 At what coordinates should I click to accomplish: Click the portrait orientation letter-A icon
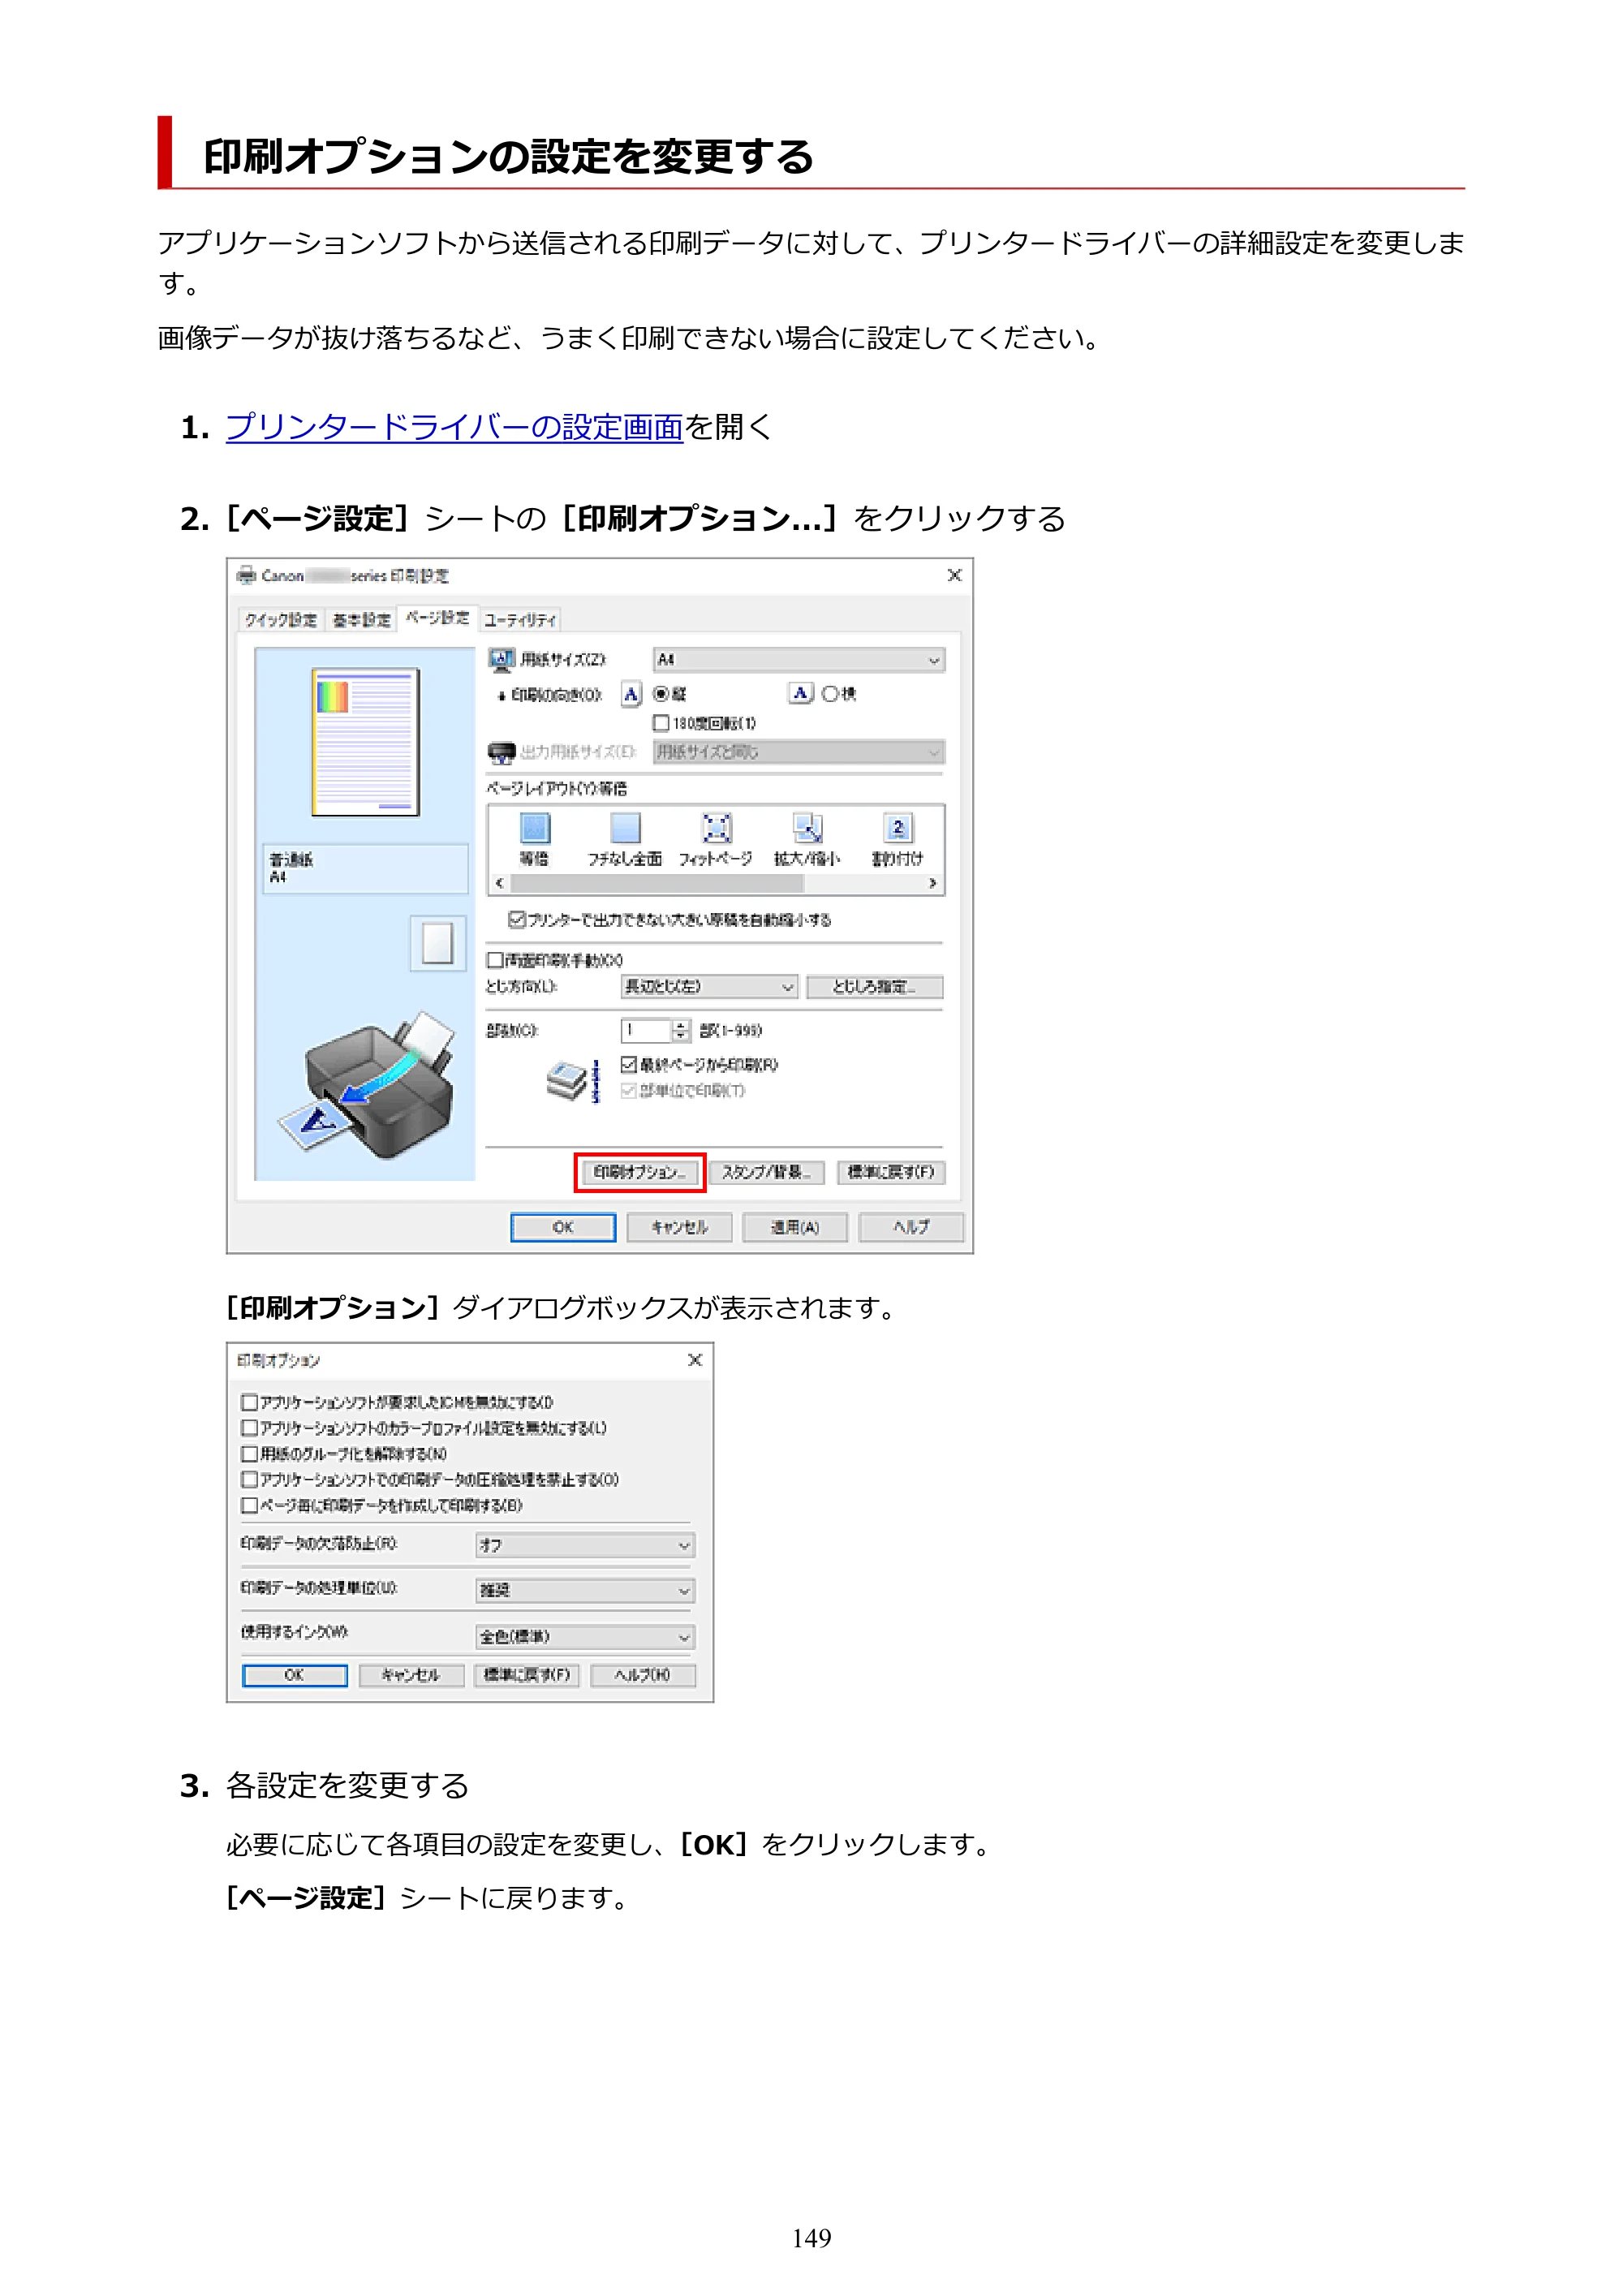pyautogui.click(x=631, y=694)
